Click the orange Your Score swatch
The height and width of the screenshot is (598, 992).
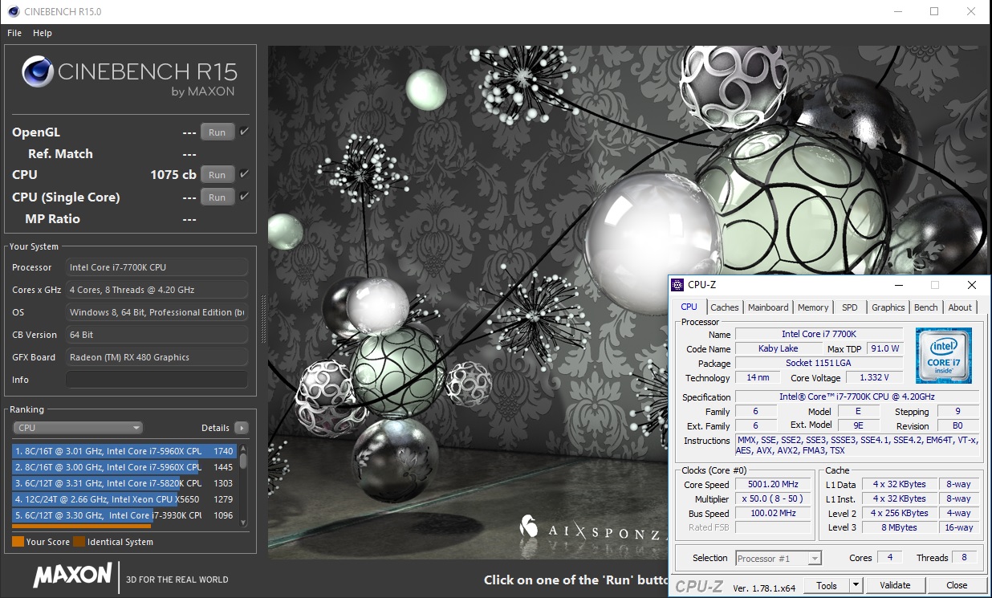click(x=18, y=542)
